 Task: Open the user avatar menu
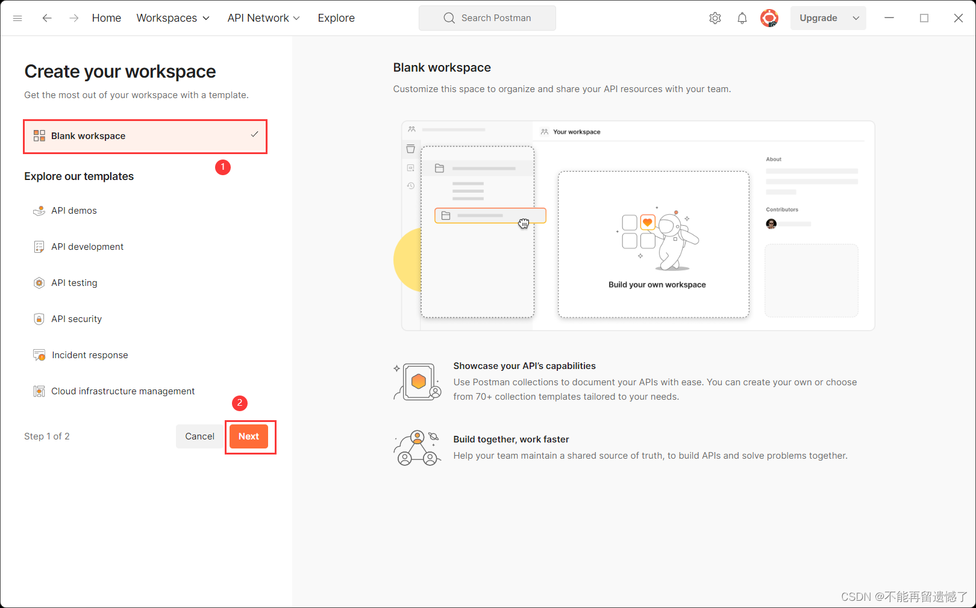click(769, 18)
